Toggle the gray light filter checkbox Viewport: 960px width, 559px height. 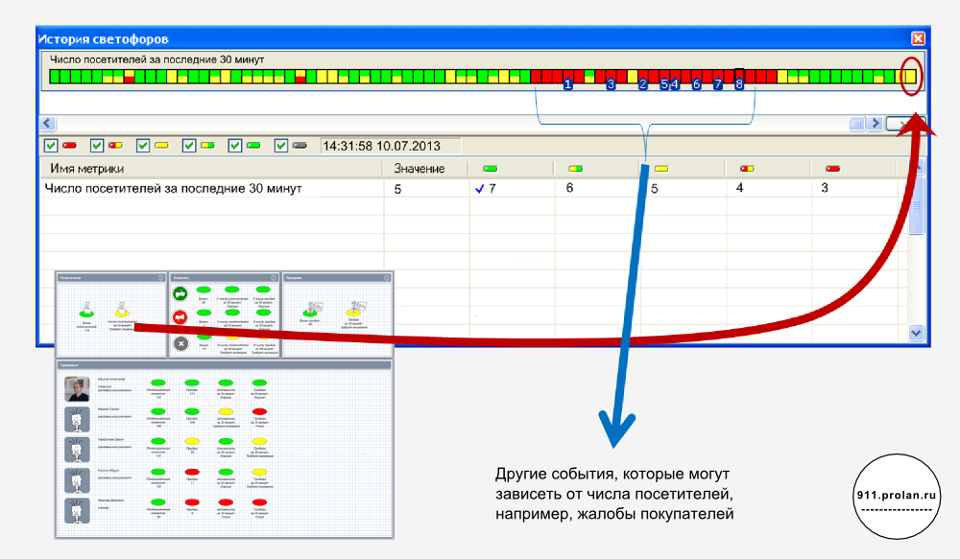coord(282,146)
